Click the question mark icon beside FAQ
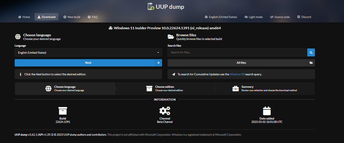The image size is (344, 143). pos(89,17)
